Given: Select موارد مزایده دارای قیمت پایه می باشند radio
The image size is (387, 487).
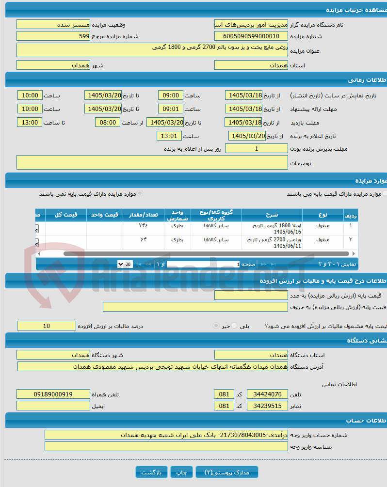Looking at the screenshot, I should [385, 193].
